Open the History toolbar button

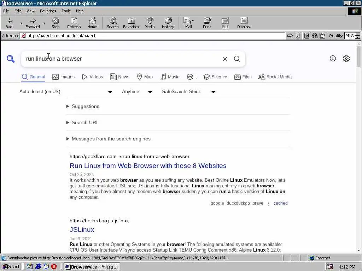[x=168, y=23]
